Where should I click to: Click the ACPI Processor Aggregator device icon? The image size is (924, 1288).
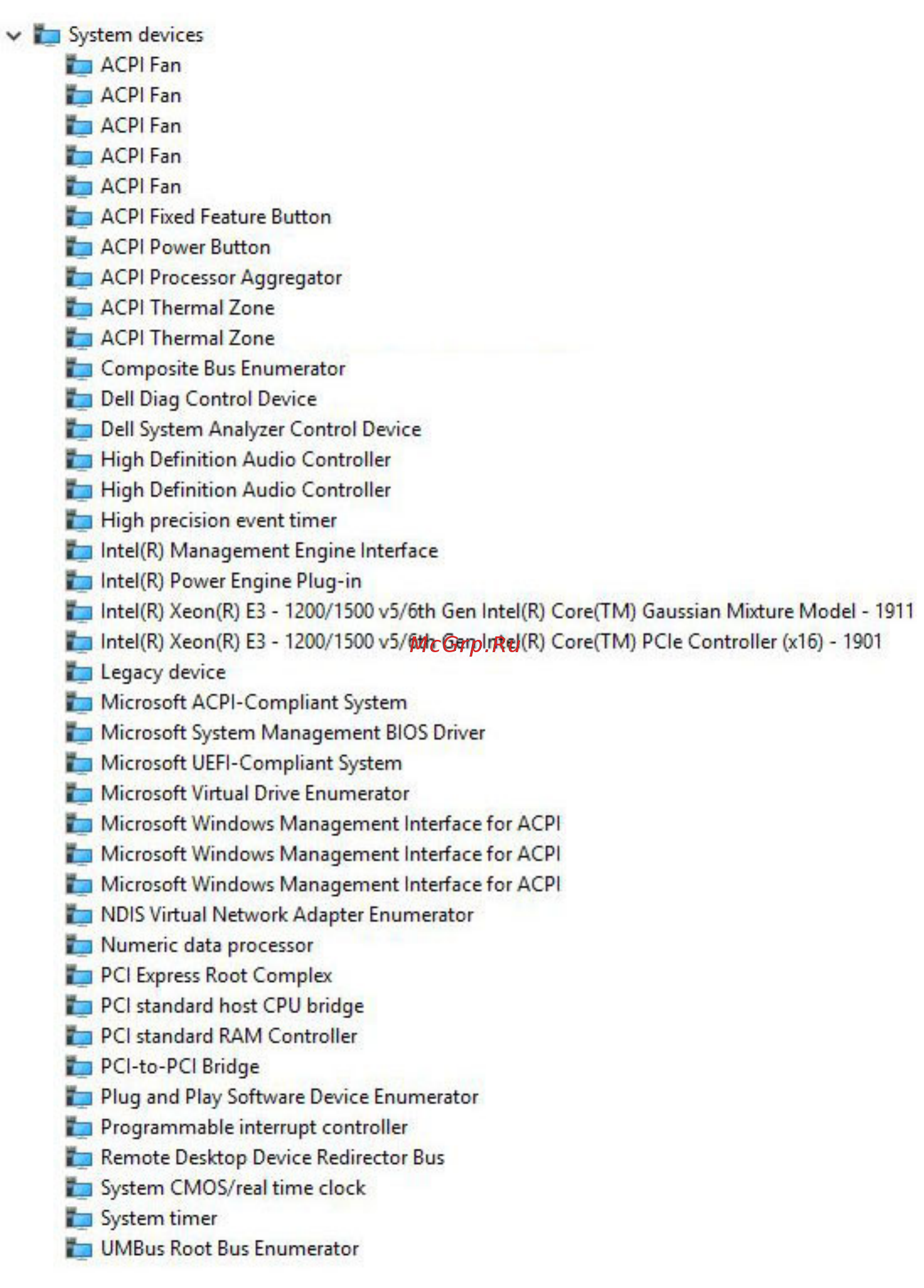point(79,277)
